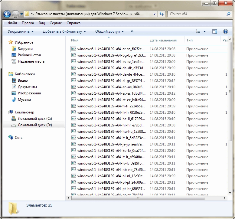Click the greyed Forward arrow button
This screenshot has width=235, height=219.
(15, 14)
